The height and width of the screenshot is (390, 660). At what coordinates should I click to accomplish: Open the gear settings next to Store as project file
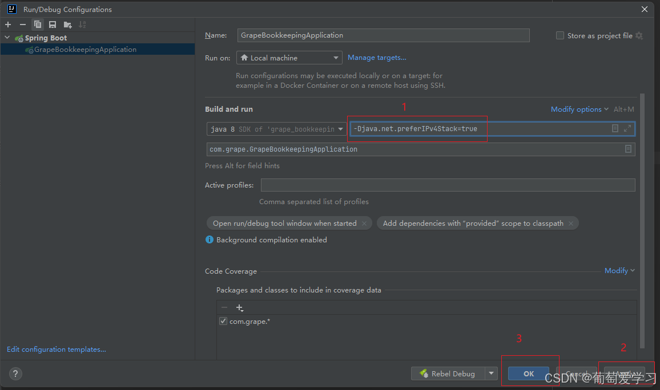point(639,36)
